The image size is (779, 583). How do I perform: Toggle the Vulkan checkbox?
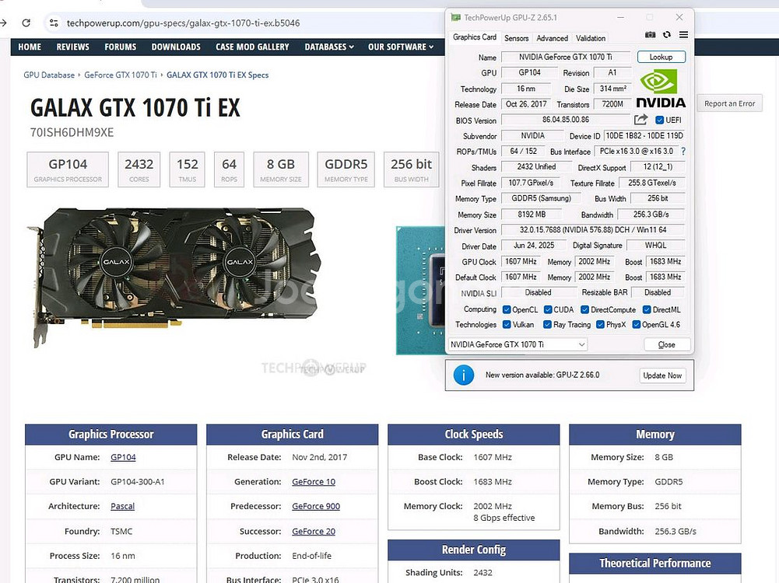[507, 324]
